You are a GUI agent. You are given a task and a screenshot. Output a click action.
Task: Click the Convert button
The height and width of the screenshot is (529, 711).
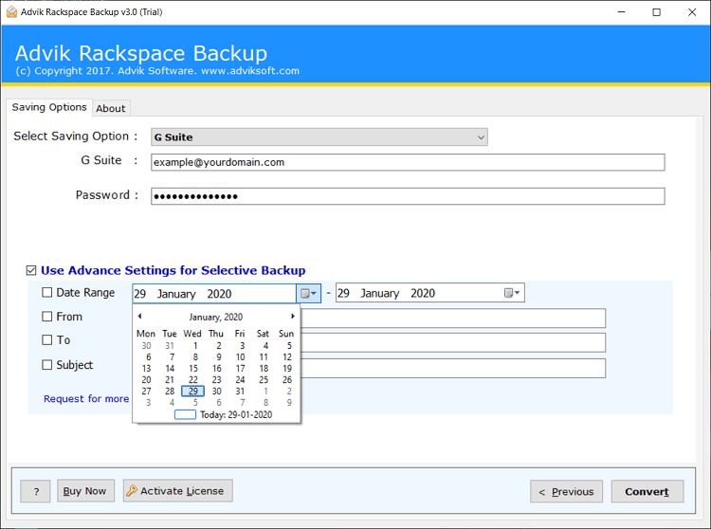(x=647, y=491)
